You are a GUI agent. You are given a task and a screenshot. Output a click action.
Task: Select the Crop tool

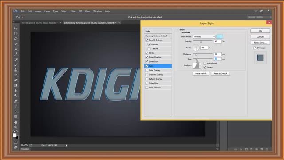16,49
